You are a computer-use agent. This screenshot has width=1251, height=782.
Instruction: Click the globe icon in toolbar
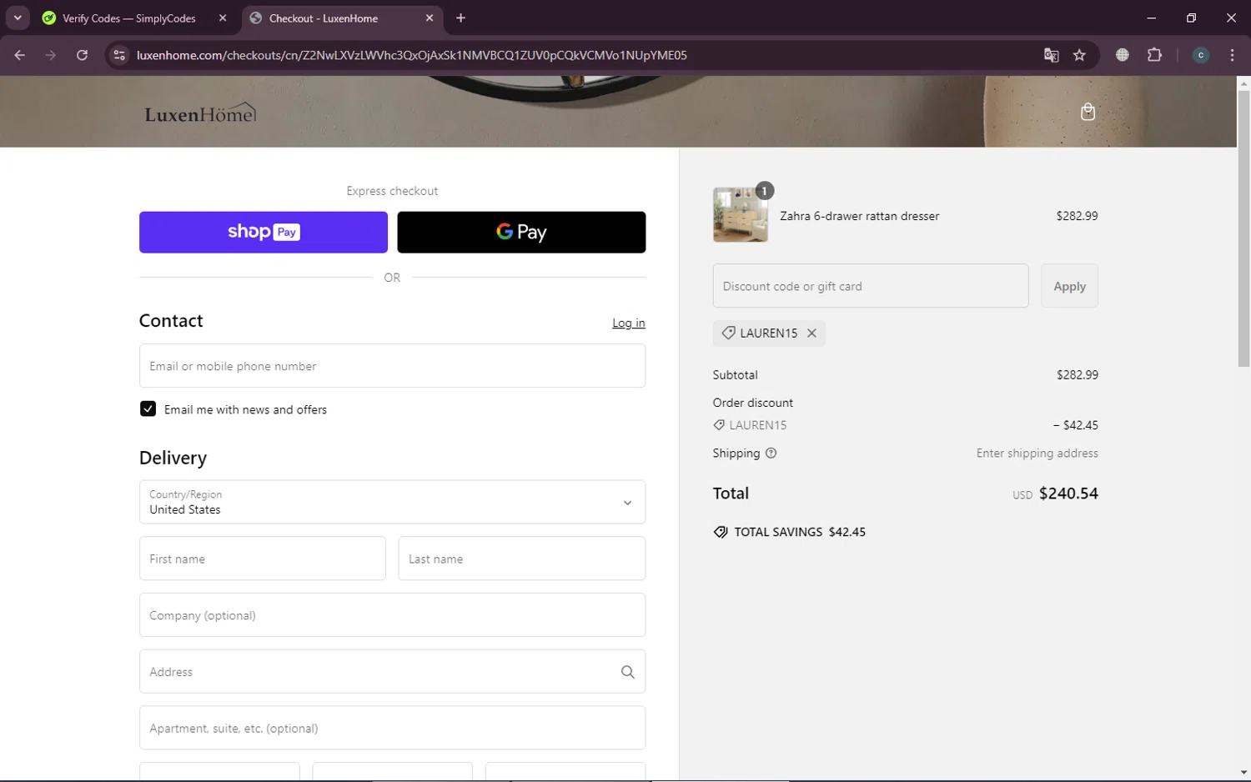[x=1123, y=55]
